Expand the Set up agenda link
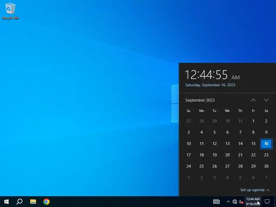This screenshot has width=276, height=207. (255, 190)
